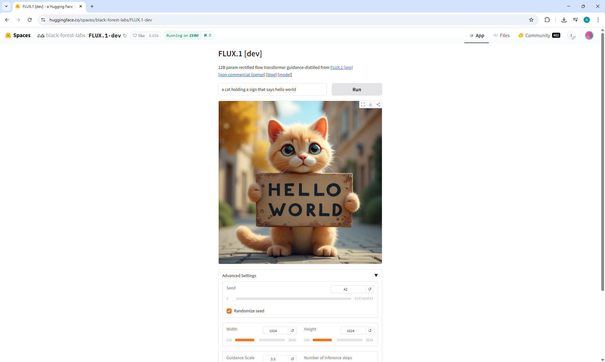Click the prompt text input field

click(x=272, y=90)
